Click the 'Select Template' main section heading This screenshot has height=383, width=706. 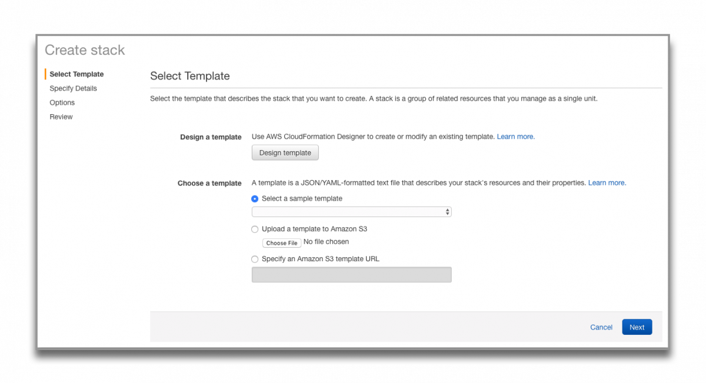[189, 76]
